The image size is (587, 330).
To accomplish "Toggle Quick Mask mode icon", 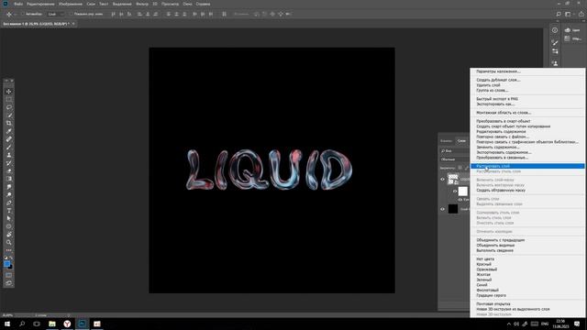I will [8, 275].
